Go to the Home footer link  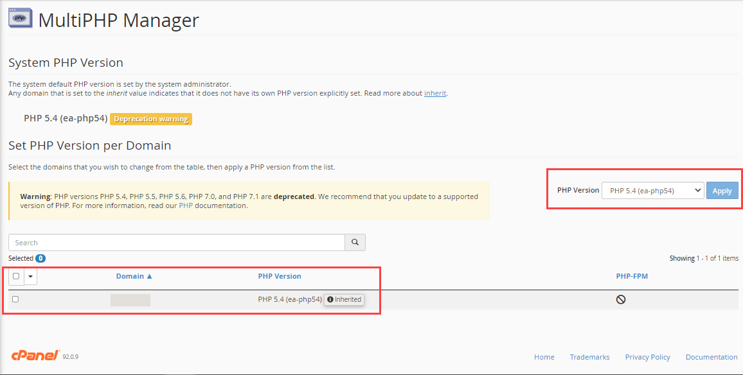coord(544,357)
